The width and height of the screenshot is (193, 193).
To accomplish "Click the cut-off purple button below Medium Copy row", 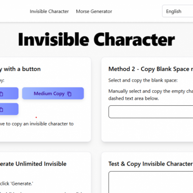I will tap(9, 109).
